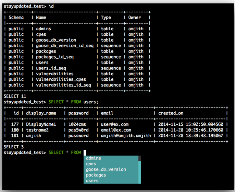Pick "goose_db_version" in the completion list

point(106,169)
